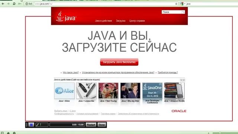Image resolution: width=238 pixels, height=134 pixels.
Task: Open the Alice thumbnail
Action: tap(64, 91)
